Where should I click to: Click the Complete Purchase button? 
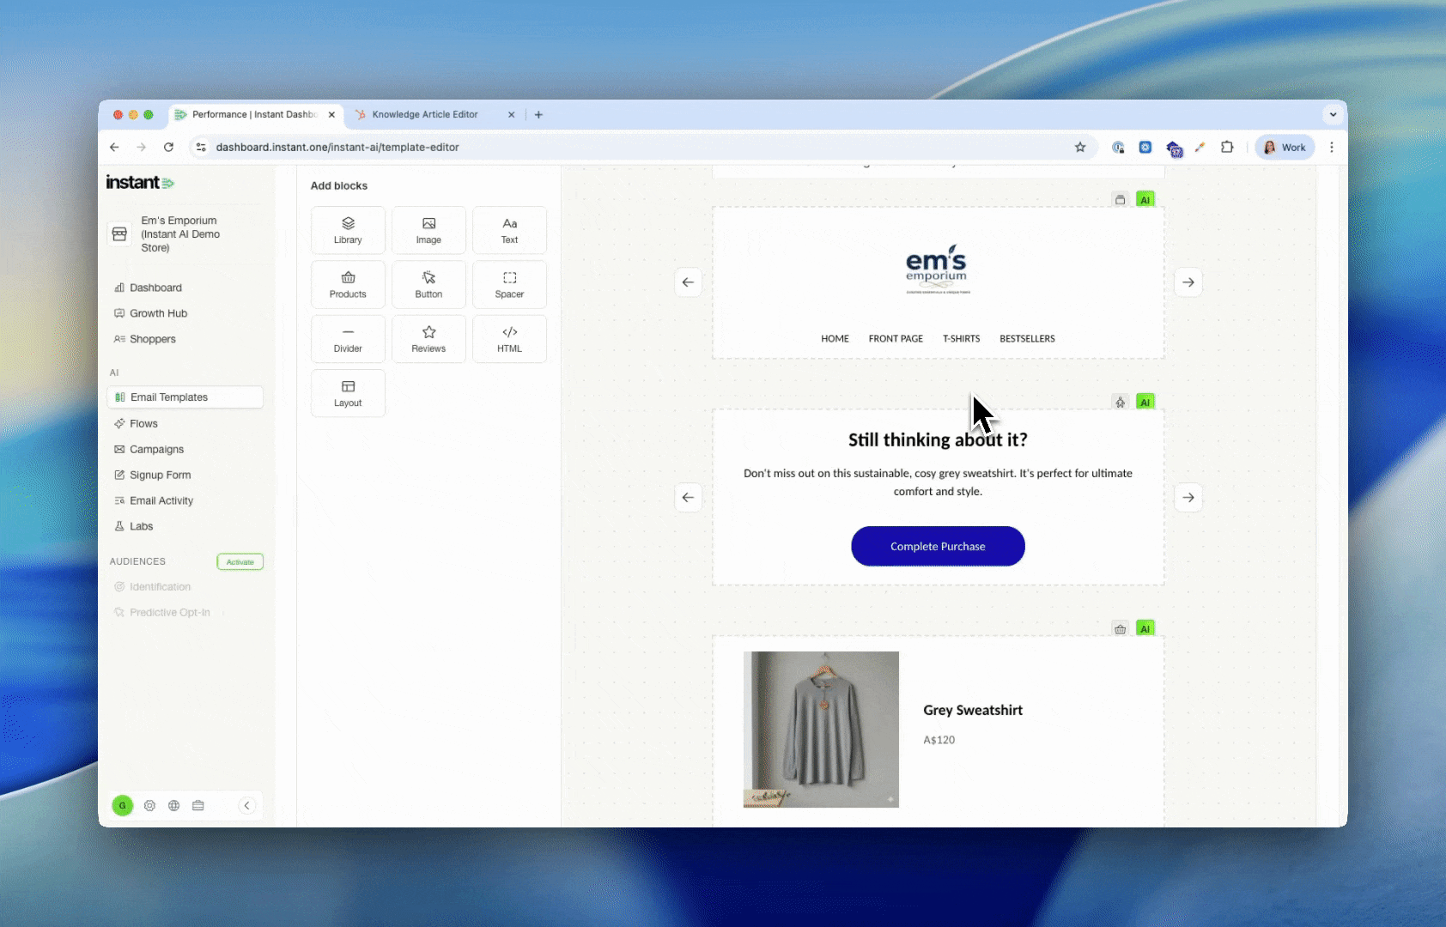[938, 546]
